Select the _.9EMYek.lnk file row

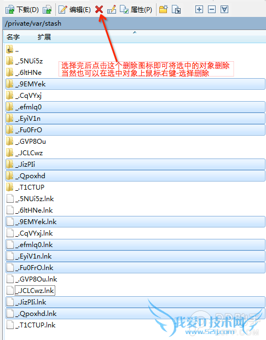135,221
